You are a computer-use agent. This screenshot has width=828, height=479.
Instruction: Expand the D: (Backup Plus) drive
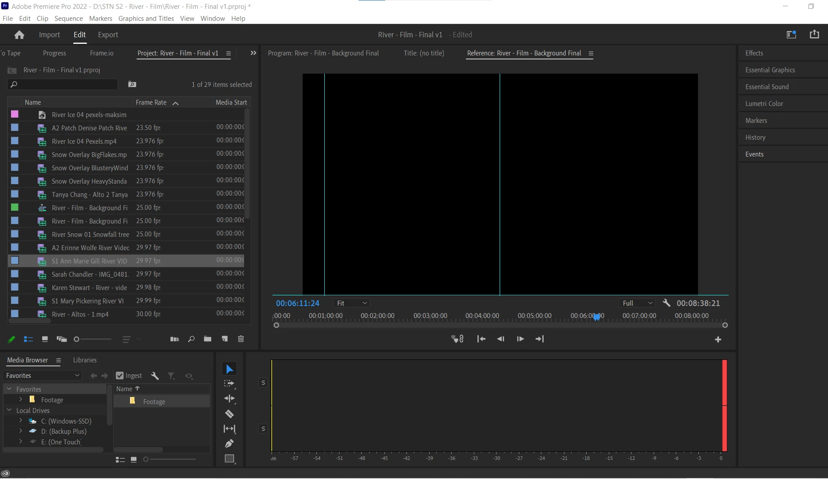pyautogui.click(x=20, y=431)
